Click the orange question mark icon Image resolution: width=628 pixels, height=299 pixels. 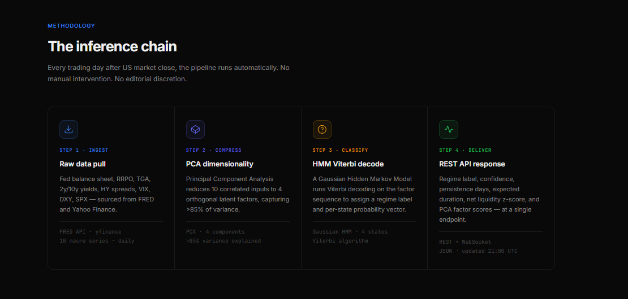(322, 130)
